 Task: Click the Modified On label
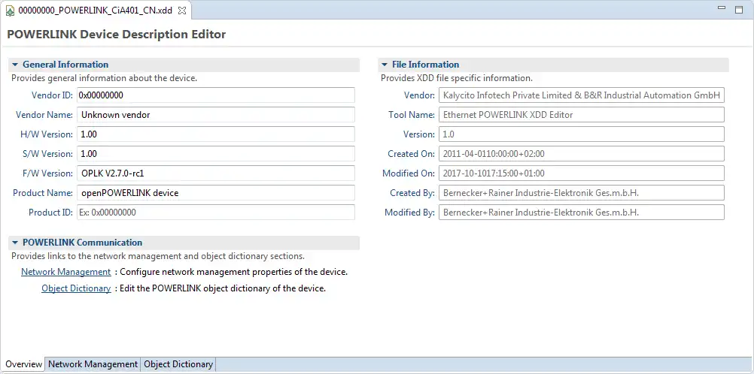click(x=409, y=173)
